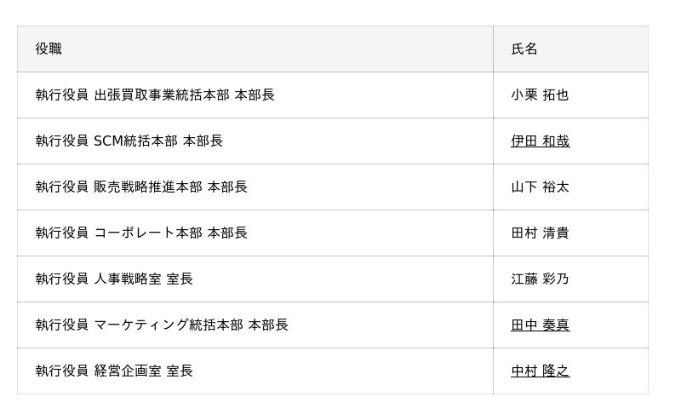Screen dimensions: 681x420
Task: Click the name 田村 清貴
Action: (x=540, y=233)
